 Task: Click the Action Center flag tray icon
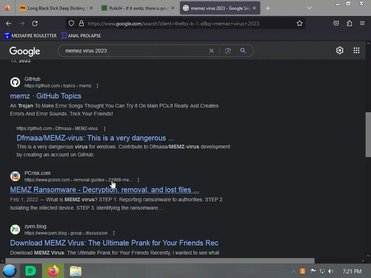pos(313,271)
